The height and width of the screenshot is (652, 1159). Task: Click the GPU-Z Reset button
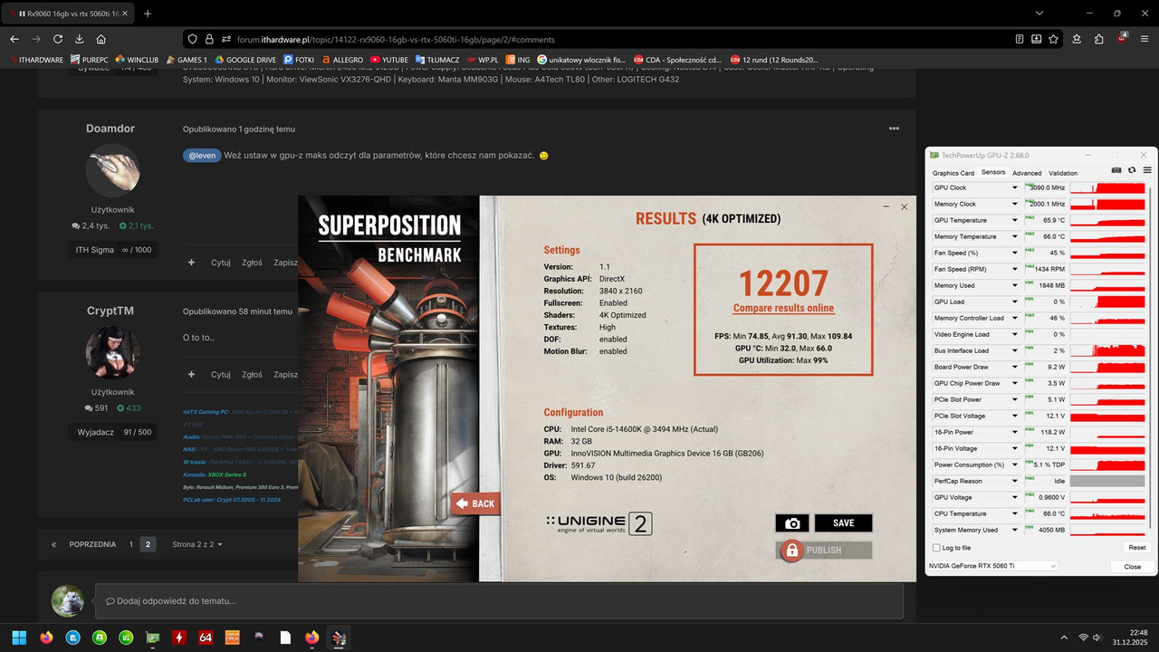1136,548
